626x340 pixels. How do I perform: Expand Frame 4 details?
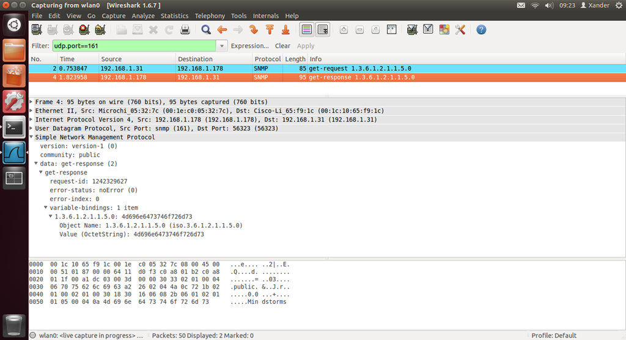[x=31, y=102]
